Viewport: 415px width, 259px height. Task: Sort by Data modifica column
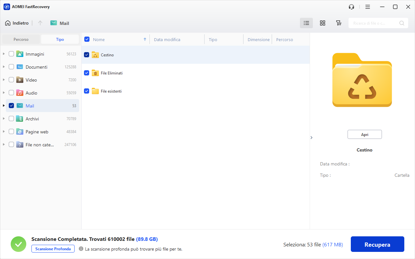(x=167, y=39)
